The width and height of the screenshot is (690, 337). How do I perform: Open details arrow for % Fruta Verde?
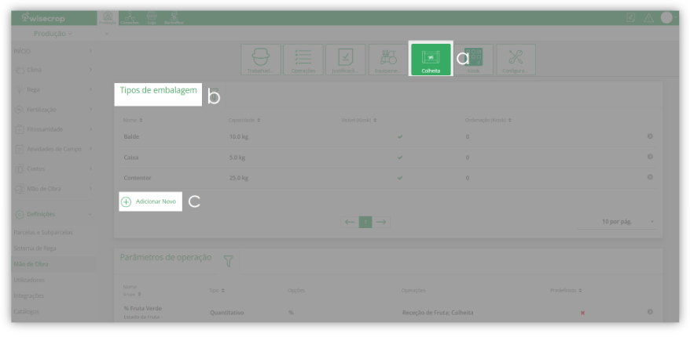click(650, 312)
